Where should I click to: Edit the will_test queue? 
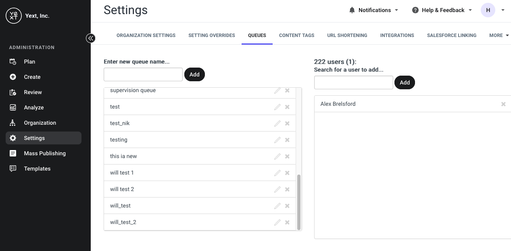[277, 206]
